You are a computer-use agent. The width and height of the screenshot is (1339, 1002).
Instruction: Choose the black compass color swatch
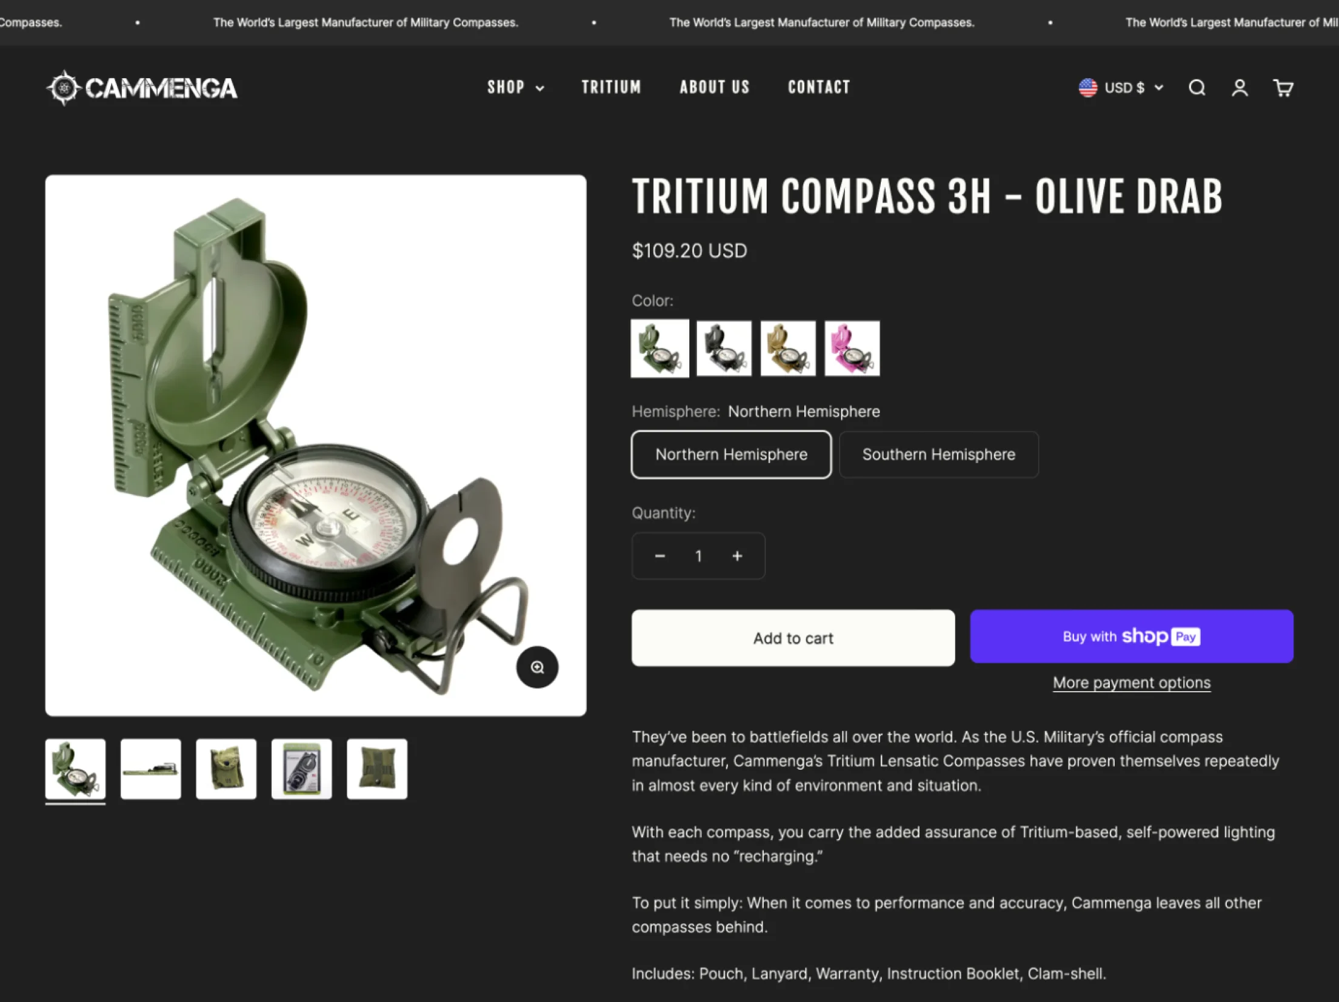(724, 349)
